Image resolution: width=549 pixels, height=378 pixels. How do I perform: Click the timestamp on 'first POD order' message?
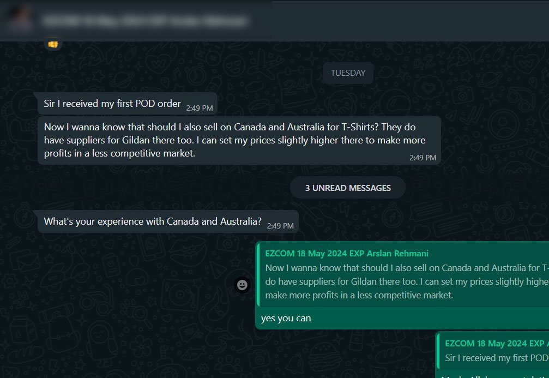pyautogui.click(x=200, y=108)
